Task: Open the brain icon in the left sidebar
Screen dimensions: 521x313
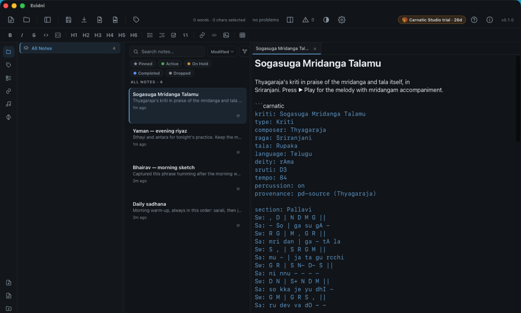Action: click(x=8, y=117)
